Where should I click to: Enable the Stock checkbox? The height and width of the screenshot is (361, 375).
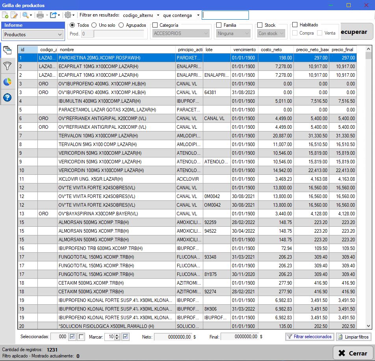click(x=260, y=25)
